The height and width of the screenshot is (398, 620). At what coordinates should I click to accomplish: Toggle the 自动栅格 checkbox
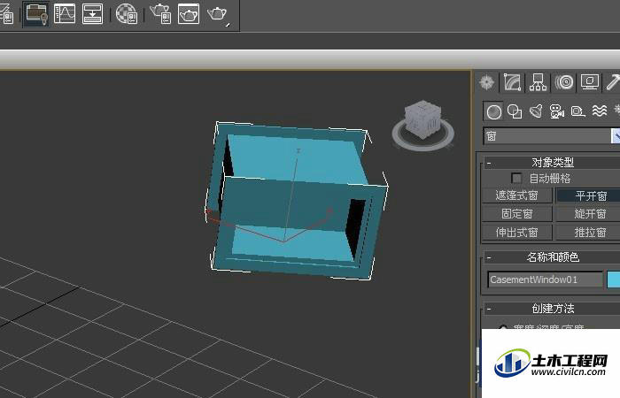(516, 178)
